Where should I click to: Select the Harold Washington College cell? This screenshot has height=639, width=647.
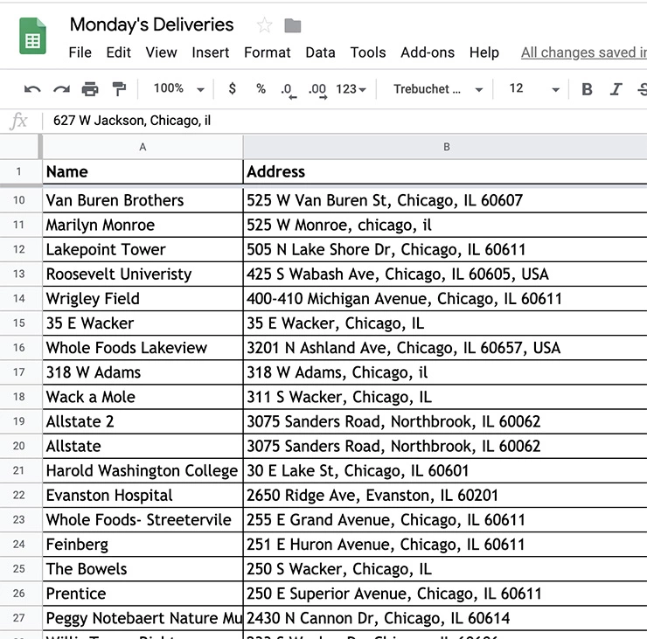(x=143, y=470)
